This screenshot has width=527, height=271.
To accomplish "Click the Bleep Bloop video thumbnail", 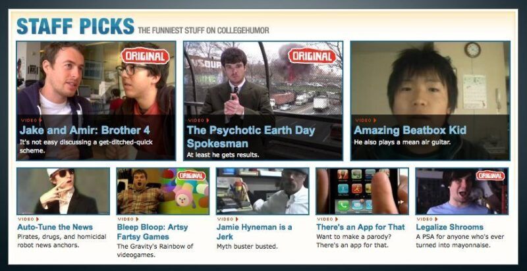I will 163,191.
